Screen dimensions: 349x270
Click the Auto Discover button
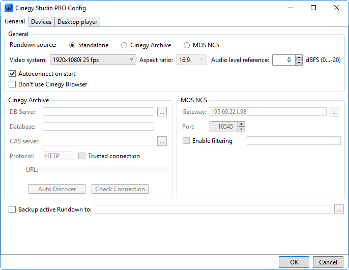pyautogui.click(x=57, y=189)
